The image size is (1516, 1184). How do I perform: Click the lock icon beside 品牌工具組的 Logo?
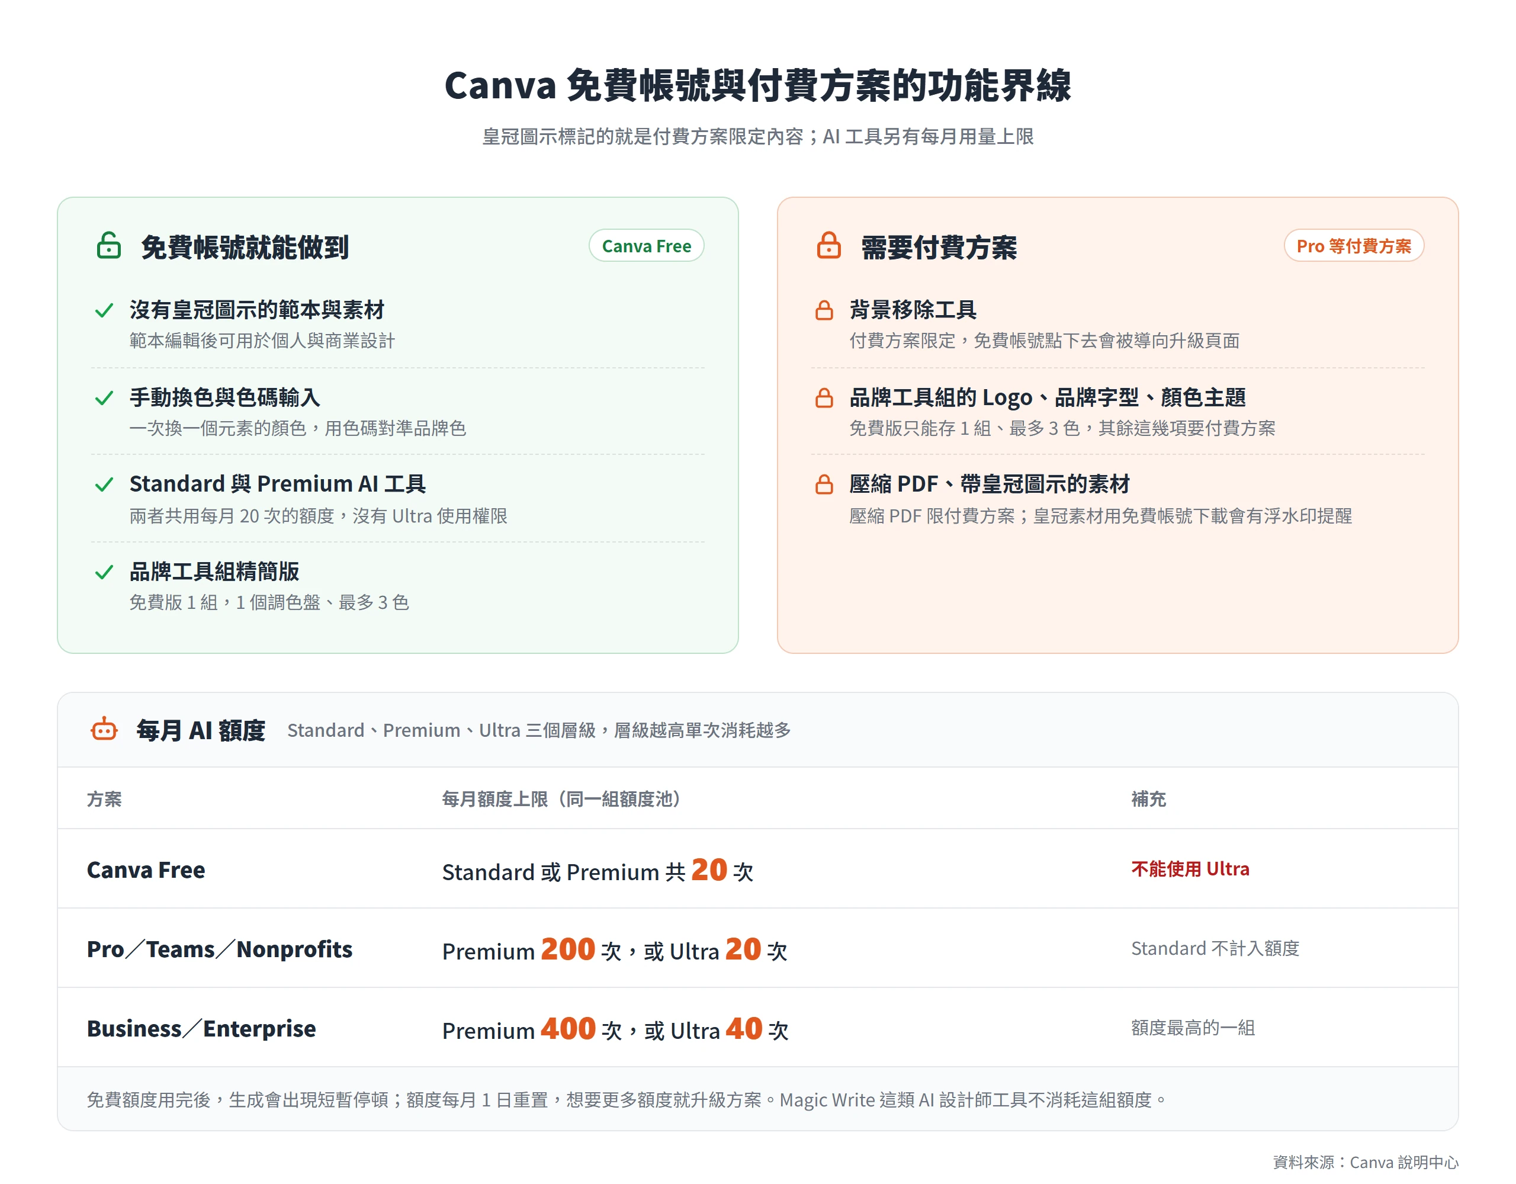[824, 397]
